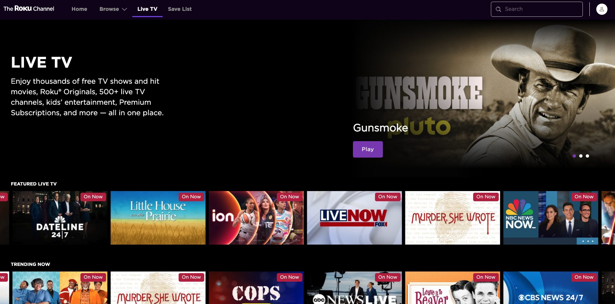The height and width of the screenshot is (304, 615).
Task: Select the Live TV tab
Action: [147, 9]
